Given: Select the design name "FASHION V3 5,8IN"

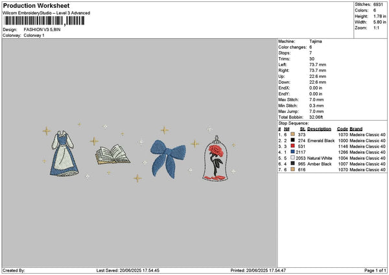Looking at the screenshot, I should point(42,30).
